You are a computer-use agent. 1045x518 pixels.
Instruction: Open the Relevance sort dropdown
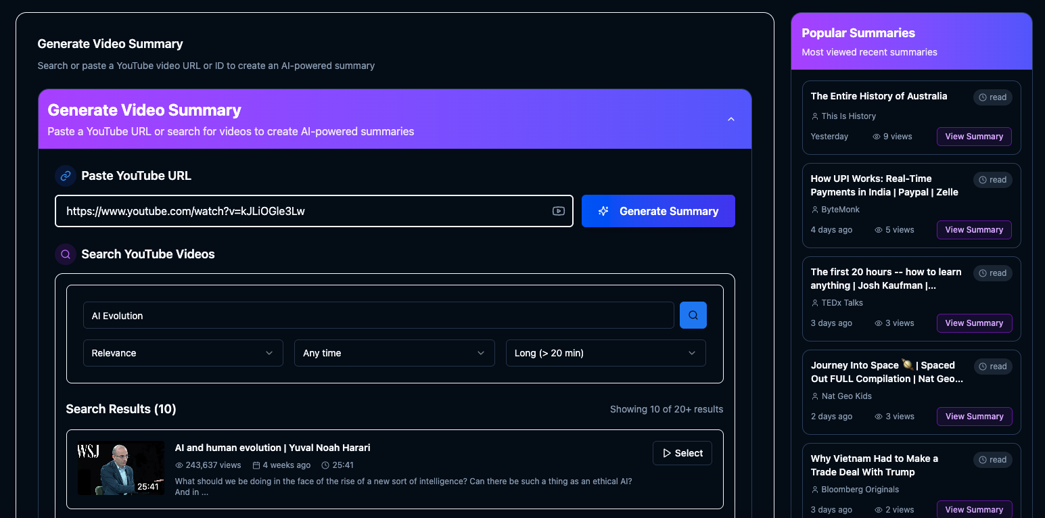coord(183,353)
